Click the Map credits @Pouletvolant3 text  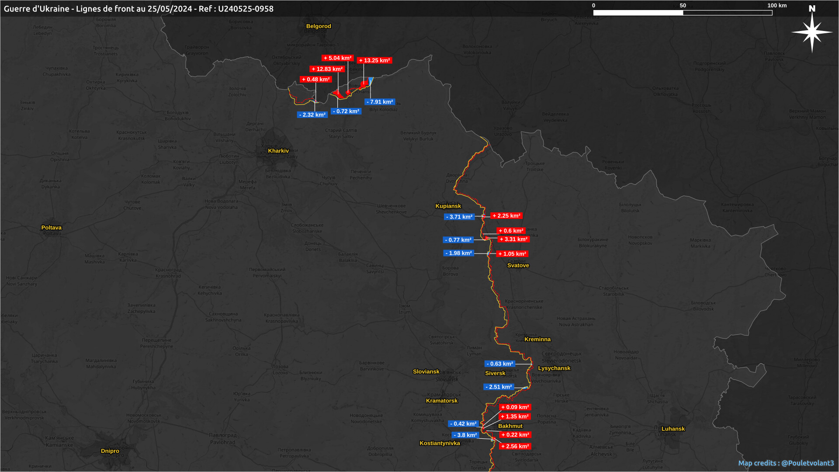pos(786,463)
